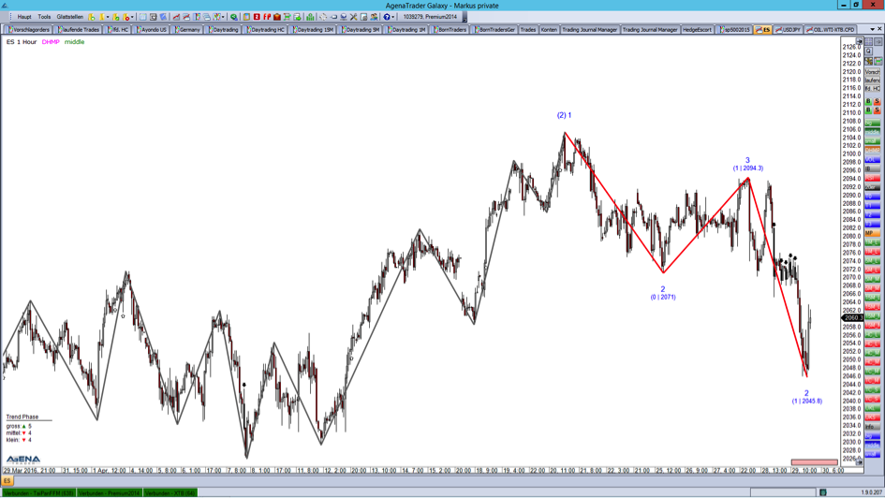The image size is (885, 498).
Task: Open the crossed tools settings icon
Action: coord(353,17)
